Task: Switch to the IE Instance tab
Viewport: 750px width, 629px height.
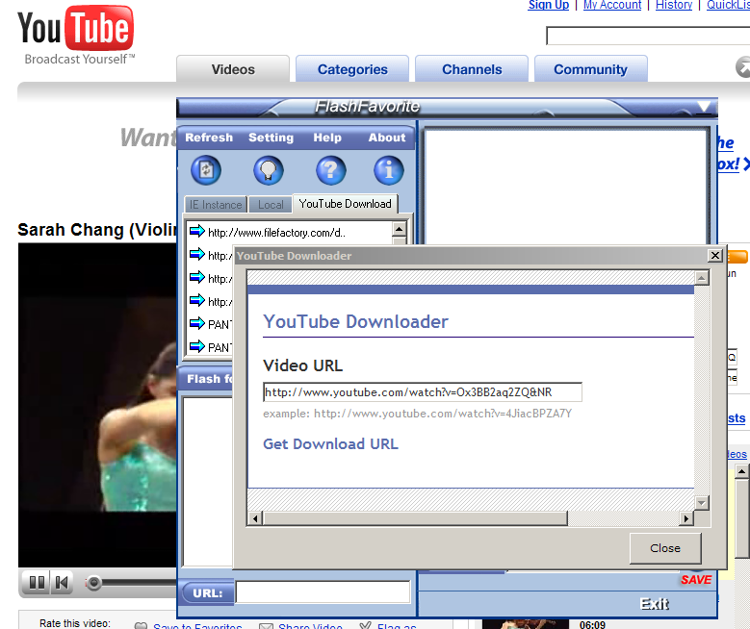Action: coord(216,205)
